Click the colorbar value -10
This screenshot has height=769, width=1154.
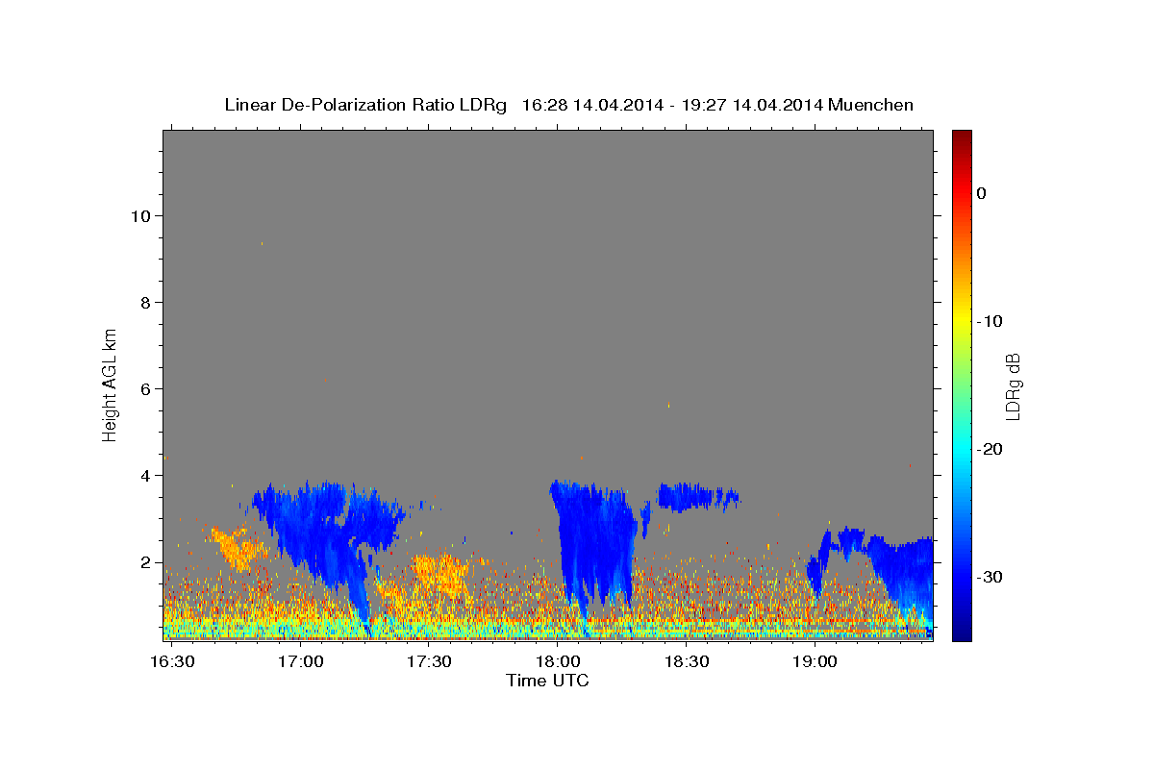[990, 321]
